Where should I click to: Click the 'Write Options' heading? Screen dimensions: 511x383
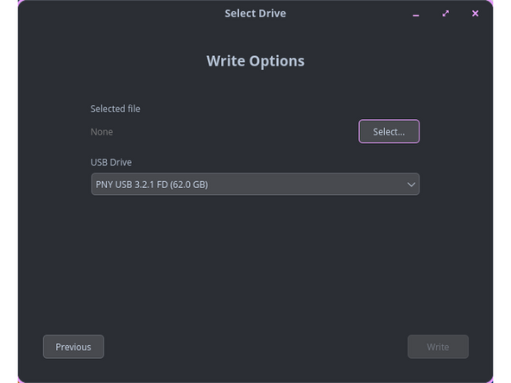255,61
